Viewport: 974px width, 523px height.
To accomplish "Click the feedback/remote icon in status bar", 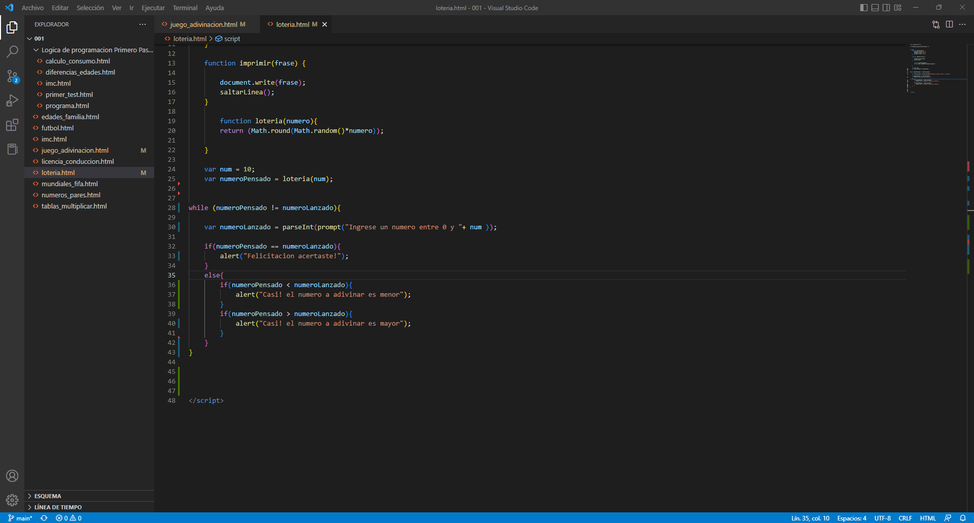I will tap(948, 518).
